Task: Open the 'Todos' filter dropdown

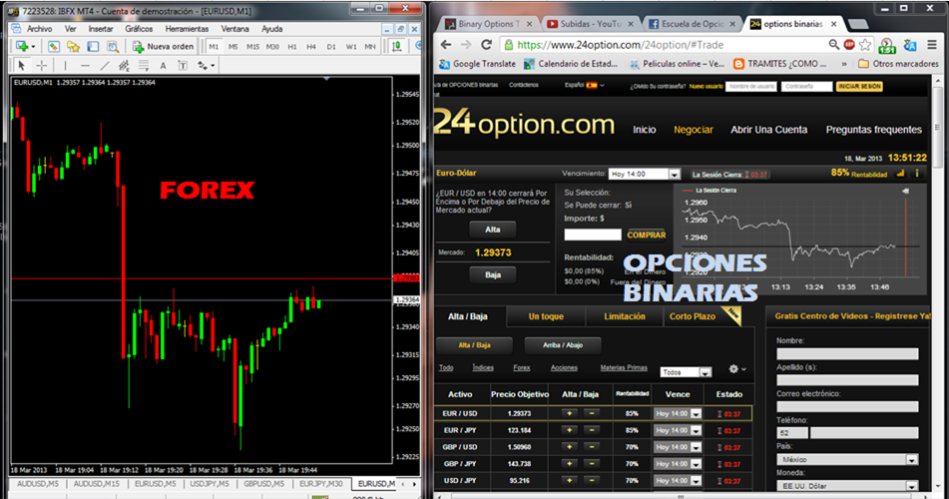Action: [686, 372]
